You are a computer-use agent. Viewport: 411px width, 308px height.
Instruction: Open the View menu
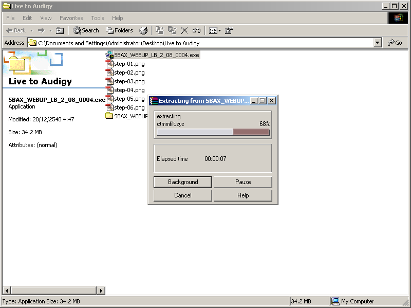46,18
